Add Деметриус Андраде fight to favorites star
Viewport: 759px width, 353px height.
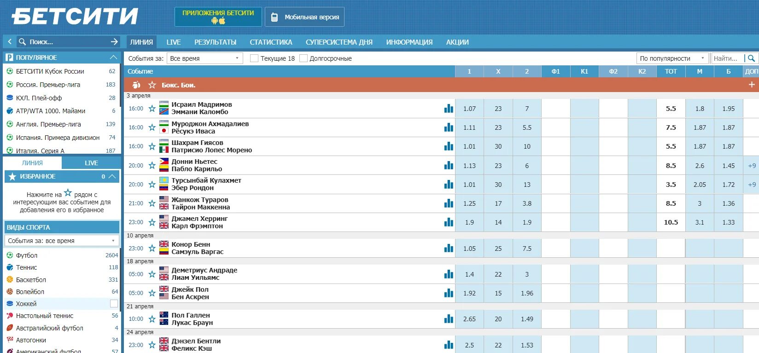(x=152, y=274)
